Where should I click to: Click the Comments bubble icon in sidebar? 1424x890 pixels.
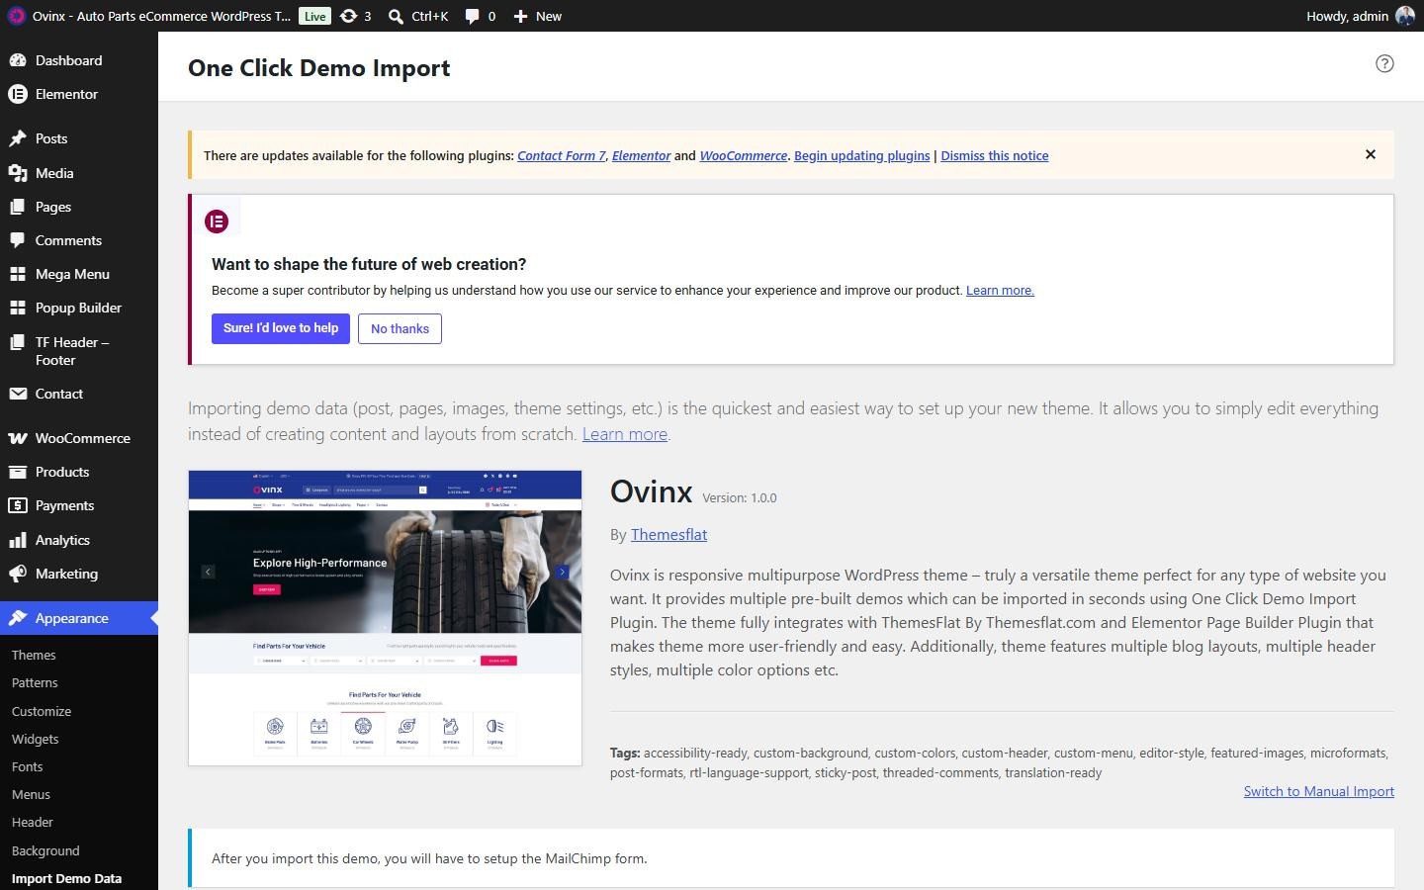click(x=18, y=240)
